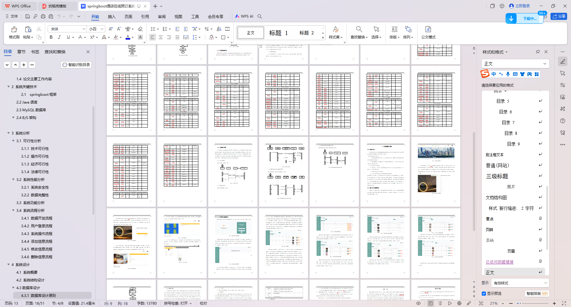This screenshot has height=307, width=571.
Task: Toggle center text alignment
Action: click(x=161, y=37)
